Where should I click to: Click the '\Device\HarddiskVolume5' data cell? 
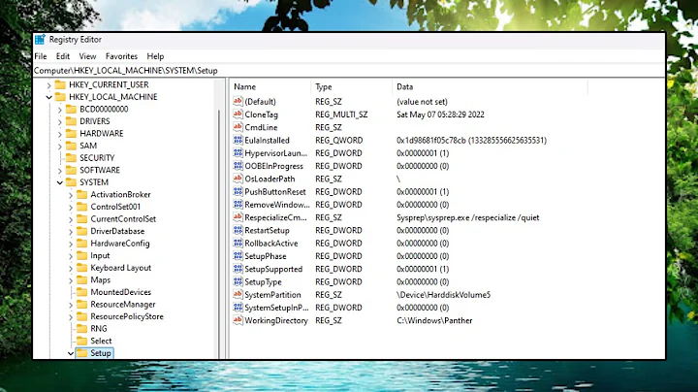click(x=443, y=294)
